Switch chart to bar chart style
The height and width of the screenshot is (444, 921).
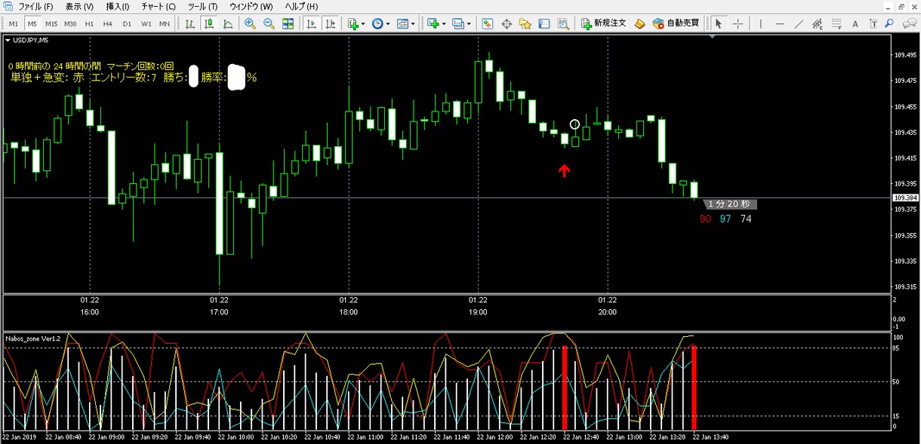click(x=190, y=23)
